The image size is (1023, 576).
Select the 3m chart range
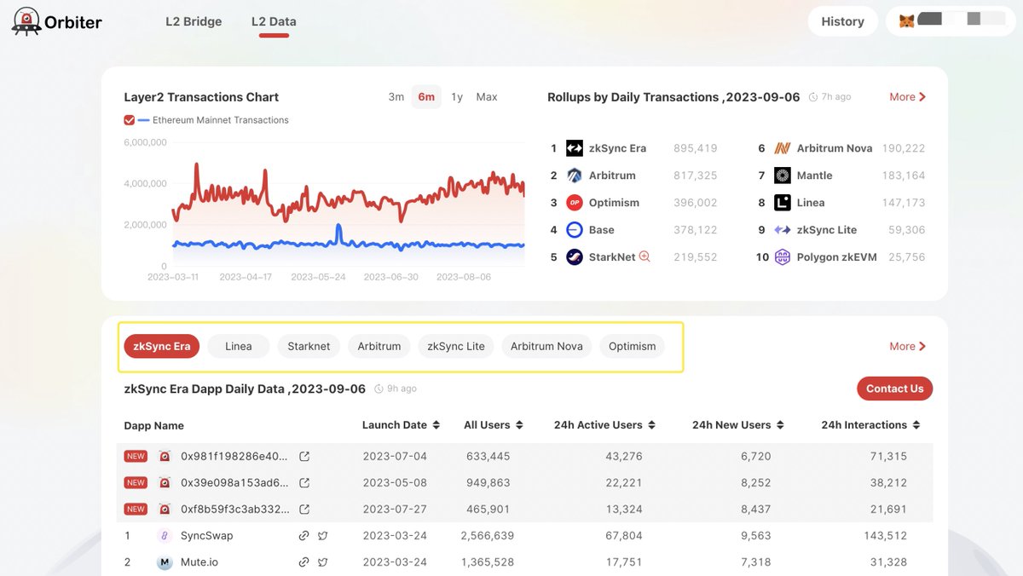(396, 97)
